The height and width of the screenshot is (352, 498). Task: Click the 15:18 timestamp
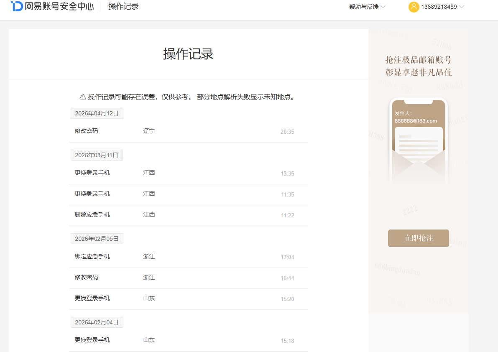[x=287, y=341]
